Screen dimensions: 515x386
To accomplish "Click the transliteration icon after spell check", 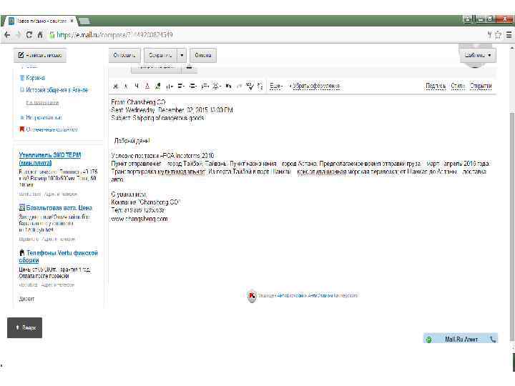I will pyautogui.click(x=260, y=86).
